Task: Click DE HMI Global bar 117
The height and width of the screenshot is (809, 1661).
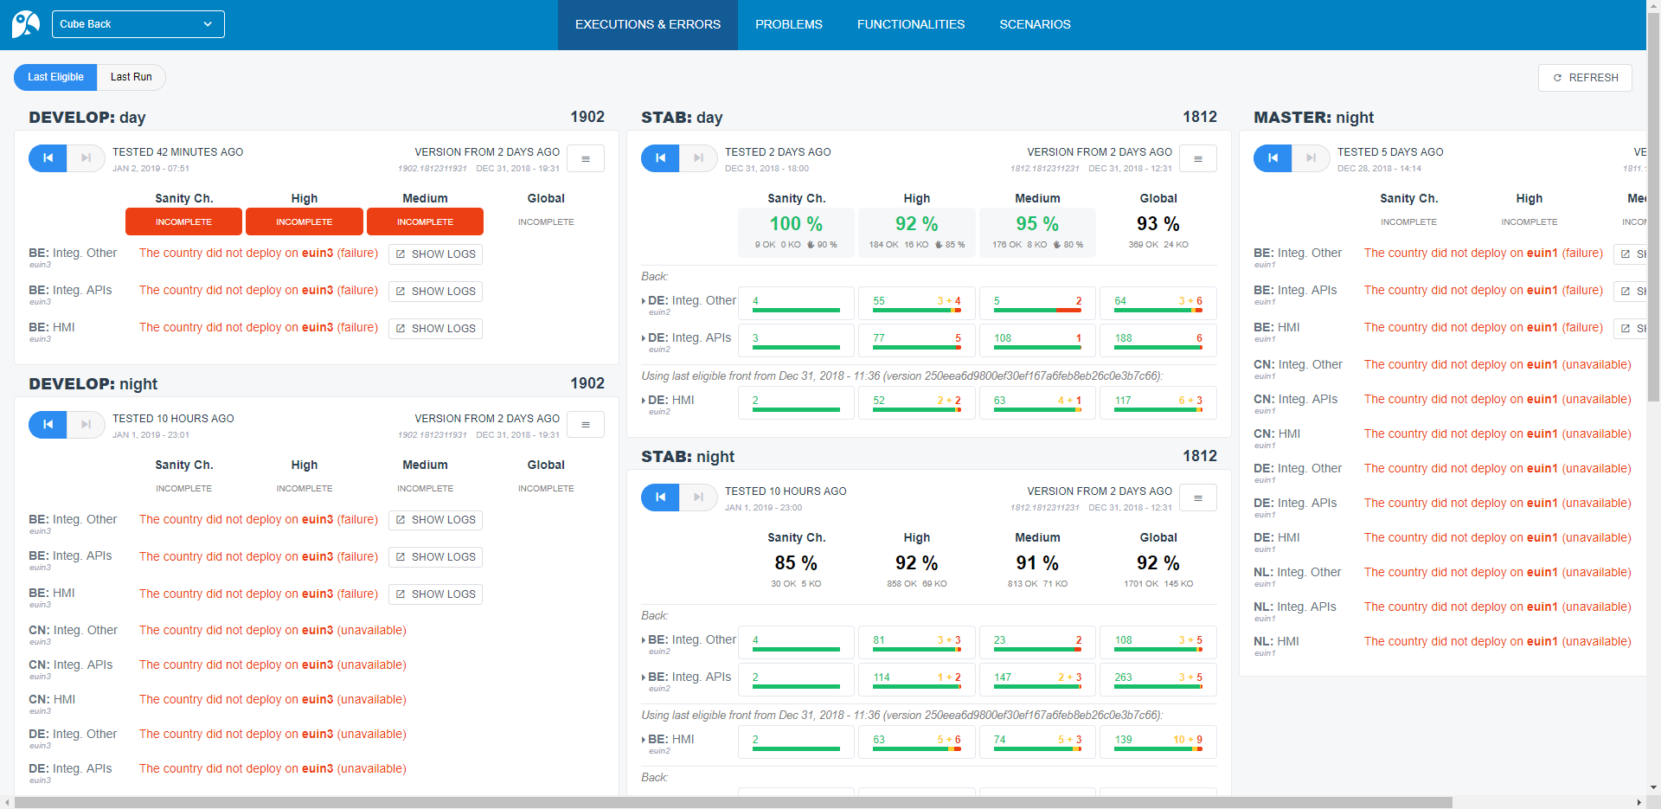Action: (x=1158, y=403)
